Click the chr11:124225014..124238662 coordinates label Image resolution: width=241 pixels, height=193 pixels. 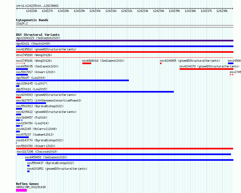(x=37, y=6)
